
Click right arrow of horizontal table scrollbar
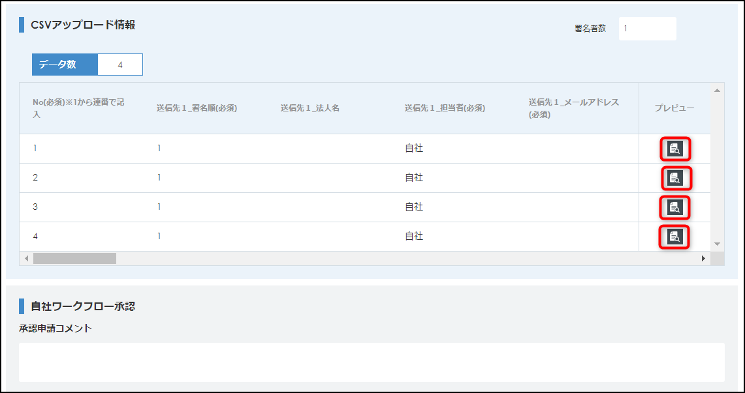click(703, 259)
